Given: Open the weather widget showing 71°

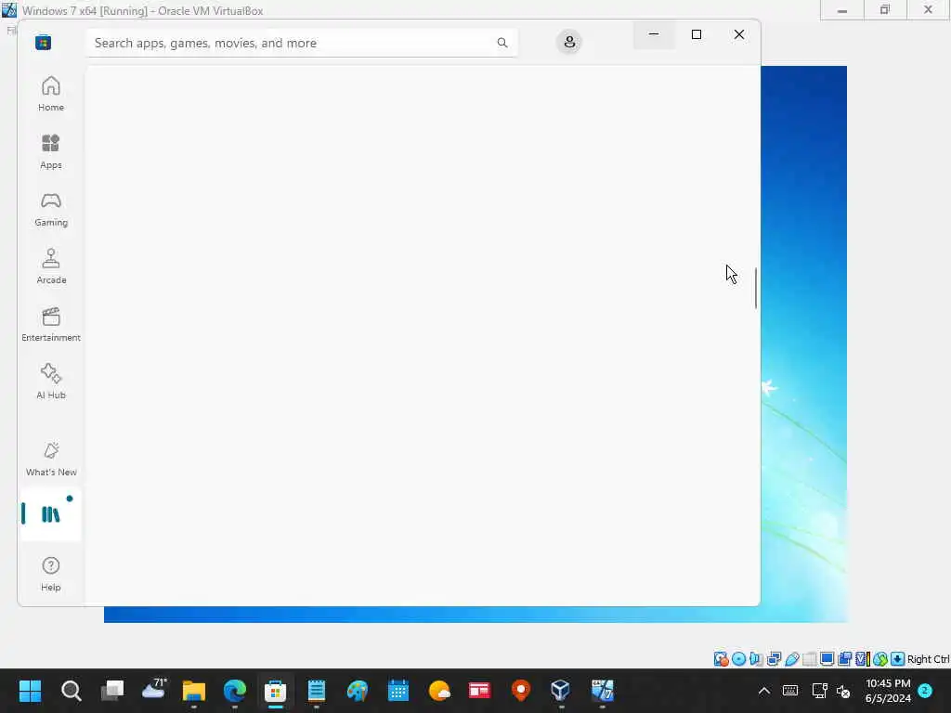Looking at the screenshot, I should coord(153,691).
